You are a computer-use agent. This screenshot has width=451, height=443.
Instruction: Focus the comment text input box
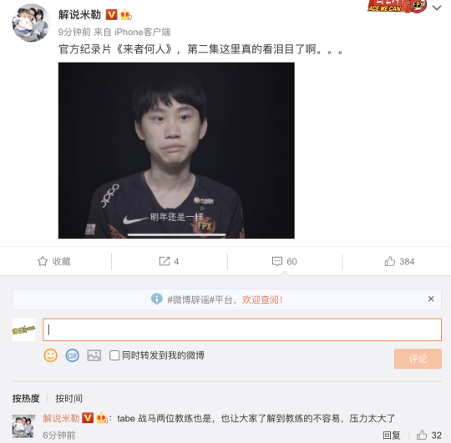click(242, 330)
